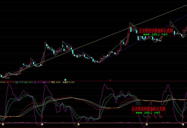Screen dimensions: 187x128
Task: Click the rightmost money bag signal icon
Action: pos(183,124)
